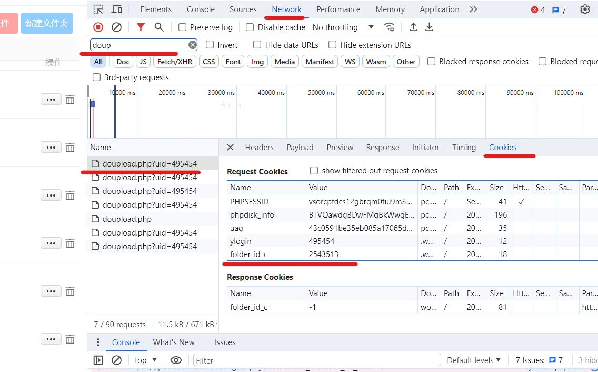Open network search magnifier icon

pos(158,27)
